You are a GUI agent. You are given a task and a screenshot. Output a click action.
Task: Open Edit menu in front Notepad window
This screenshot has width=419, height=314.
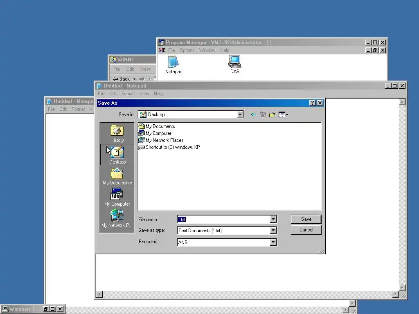pyautogui.click(x=113, y=94)
